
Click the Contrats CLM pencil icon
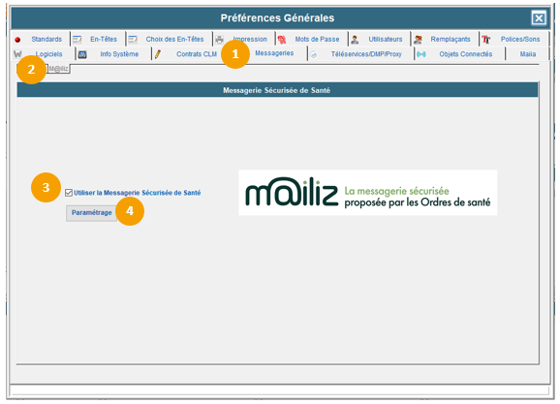(158, 54)
